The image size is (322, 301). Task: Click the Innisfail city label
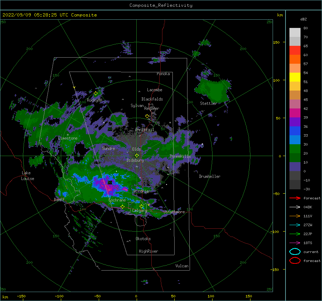tap(145, 130)
